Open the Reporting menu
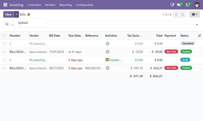Image resolution: width=203 pixels, height=121 pixels. pos(66,5)
